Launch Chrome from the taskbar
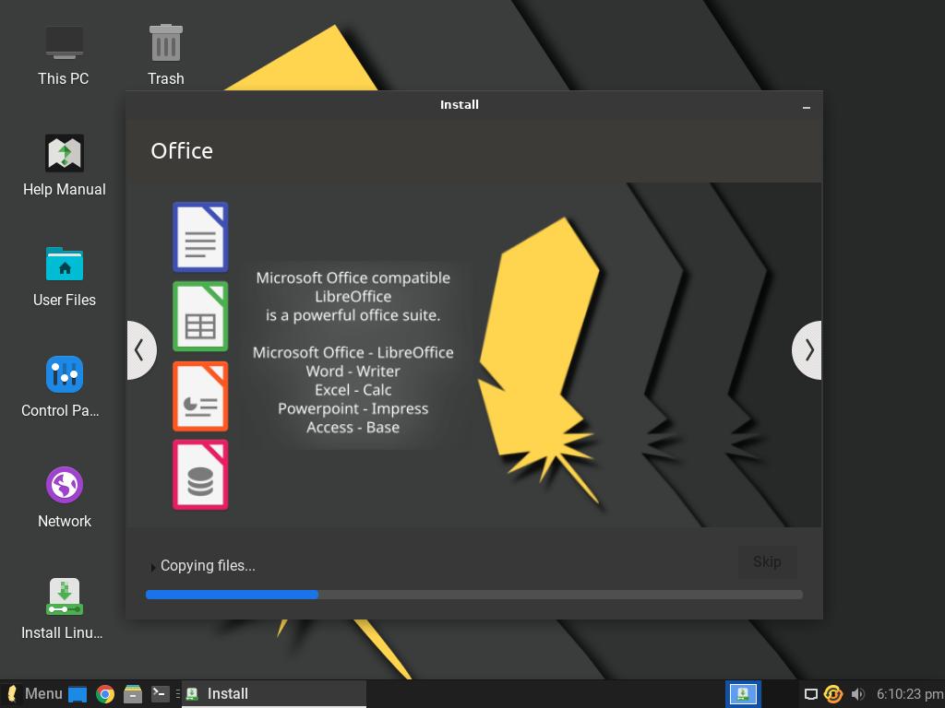Viewport: 945px width, 708px height. coord(105,694)
